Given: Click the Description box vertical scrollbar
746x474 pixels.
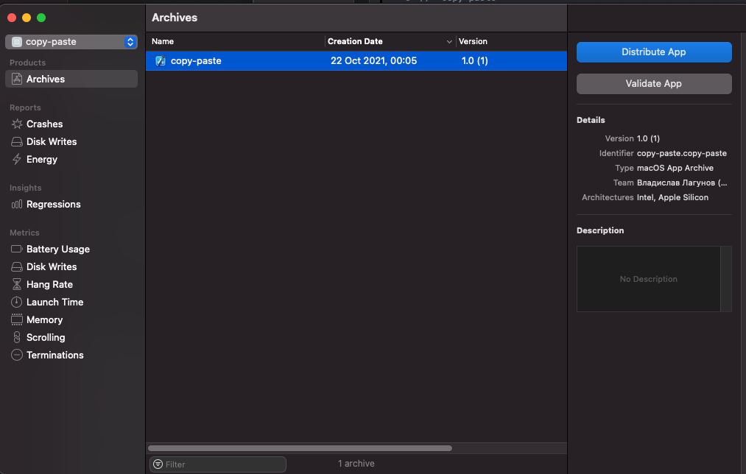Looking at the screenshot, I should pyautogui.click(x=726, y=279).
